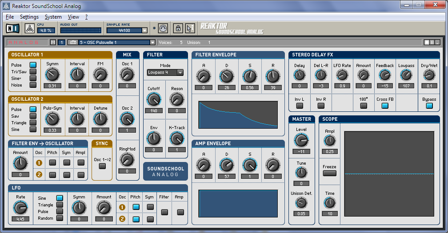The width and height of the screenshot is (448, 233).
Task: Click the orange Osc 2 badge in LFO panel
Action: pyautogui.click(x=122, y=219)
